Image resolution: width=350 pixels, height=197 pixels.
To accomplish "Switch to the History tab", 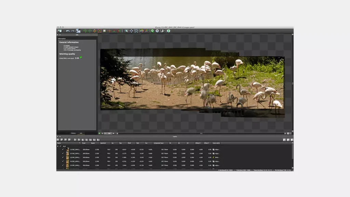I will 73,133.
